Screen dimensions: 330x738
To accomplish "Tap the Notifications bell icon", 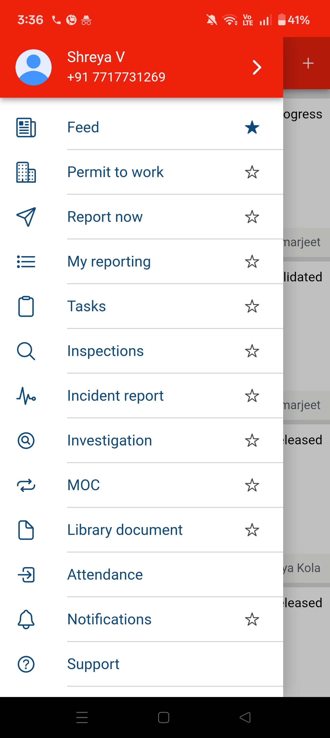I will point(26,619).
